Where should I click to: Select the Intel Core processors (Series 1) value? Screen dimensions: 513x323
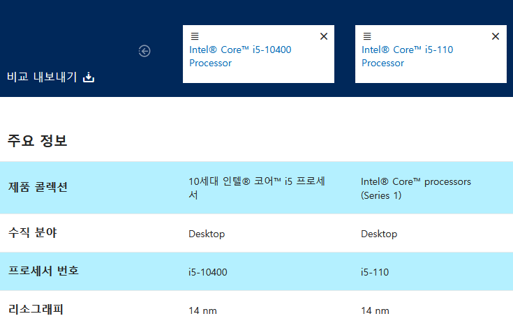point(416,188)
